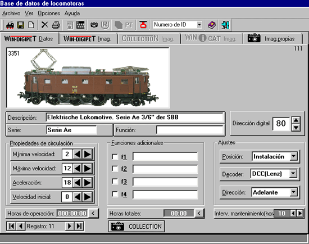
Task: Click the printer icon
Action: point(56,25)
